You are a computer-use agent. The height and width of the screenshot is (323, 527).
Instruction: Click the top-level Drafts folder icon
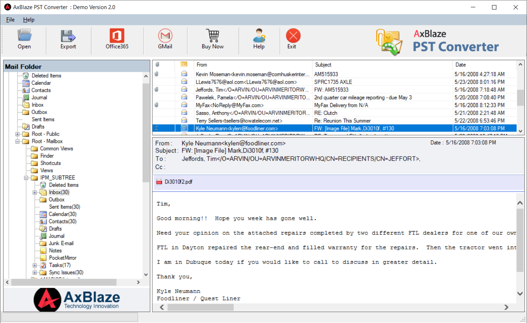[26, 127]
